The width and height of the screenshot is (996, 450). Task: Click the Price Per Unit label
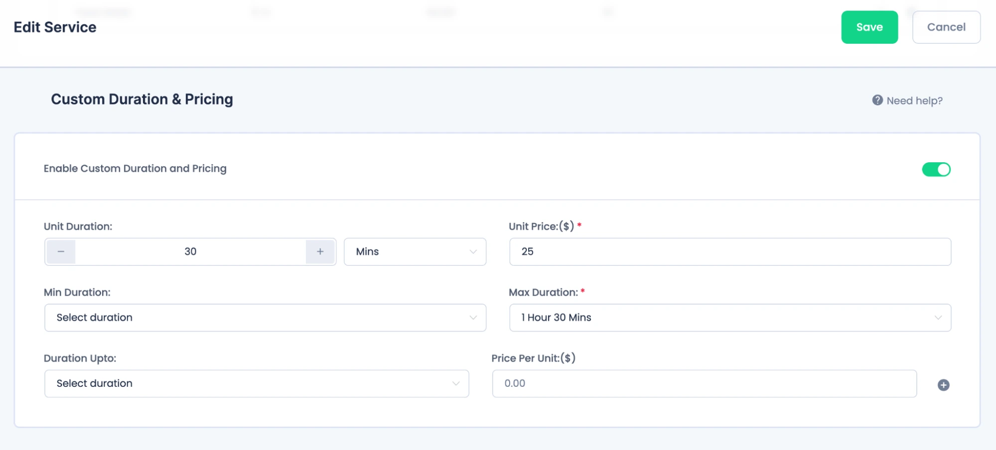(x=533, y=358)
